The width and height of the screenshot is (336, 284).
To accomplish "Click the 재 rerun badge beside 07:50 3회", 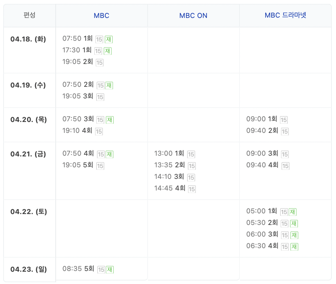I will [110, 120].
